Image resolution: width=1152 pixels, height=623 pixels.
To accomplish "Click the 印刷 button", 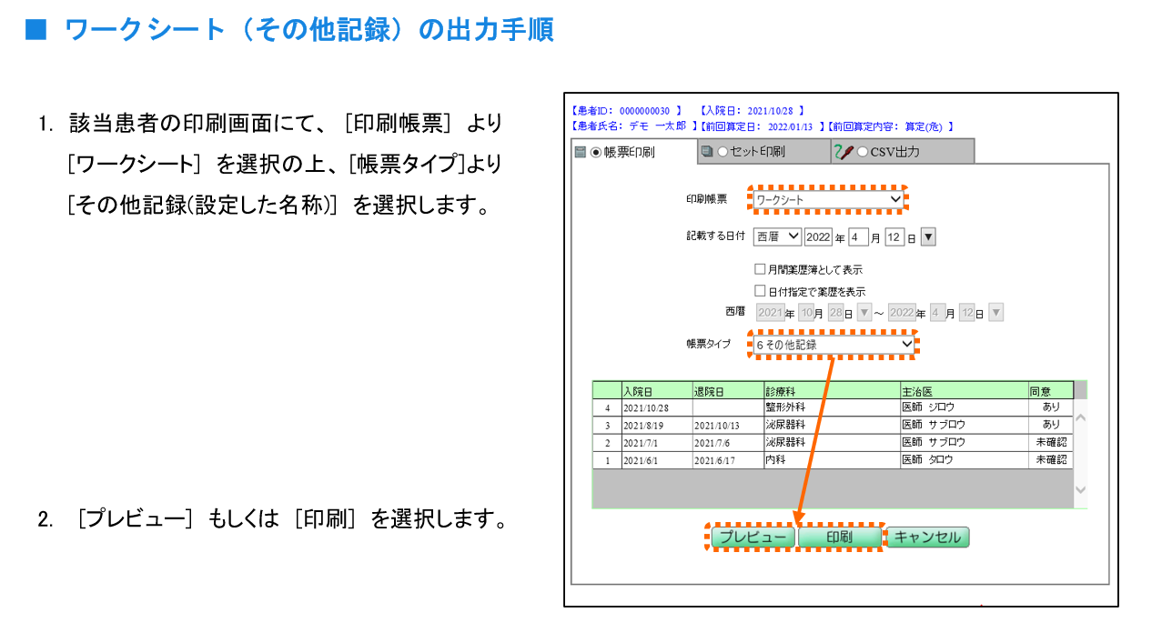I will (839, 538).
